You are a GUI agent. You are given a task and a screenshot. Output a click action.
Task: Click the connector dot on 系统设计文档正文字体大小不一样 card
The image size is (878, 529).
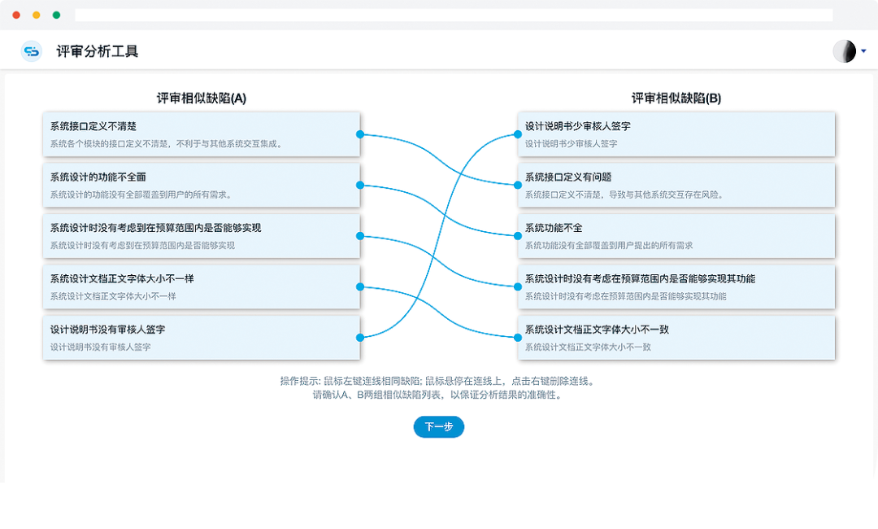[x=359, y=286]
